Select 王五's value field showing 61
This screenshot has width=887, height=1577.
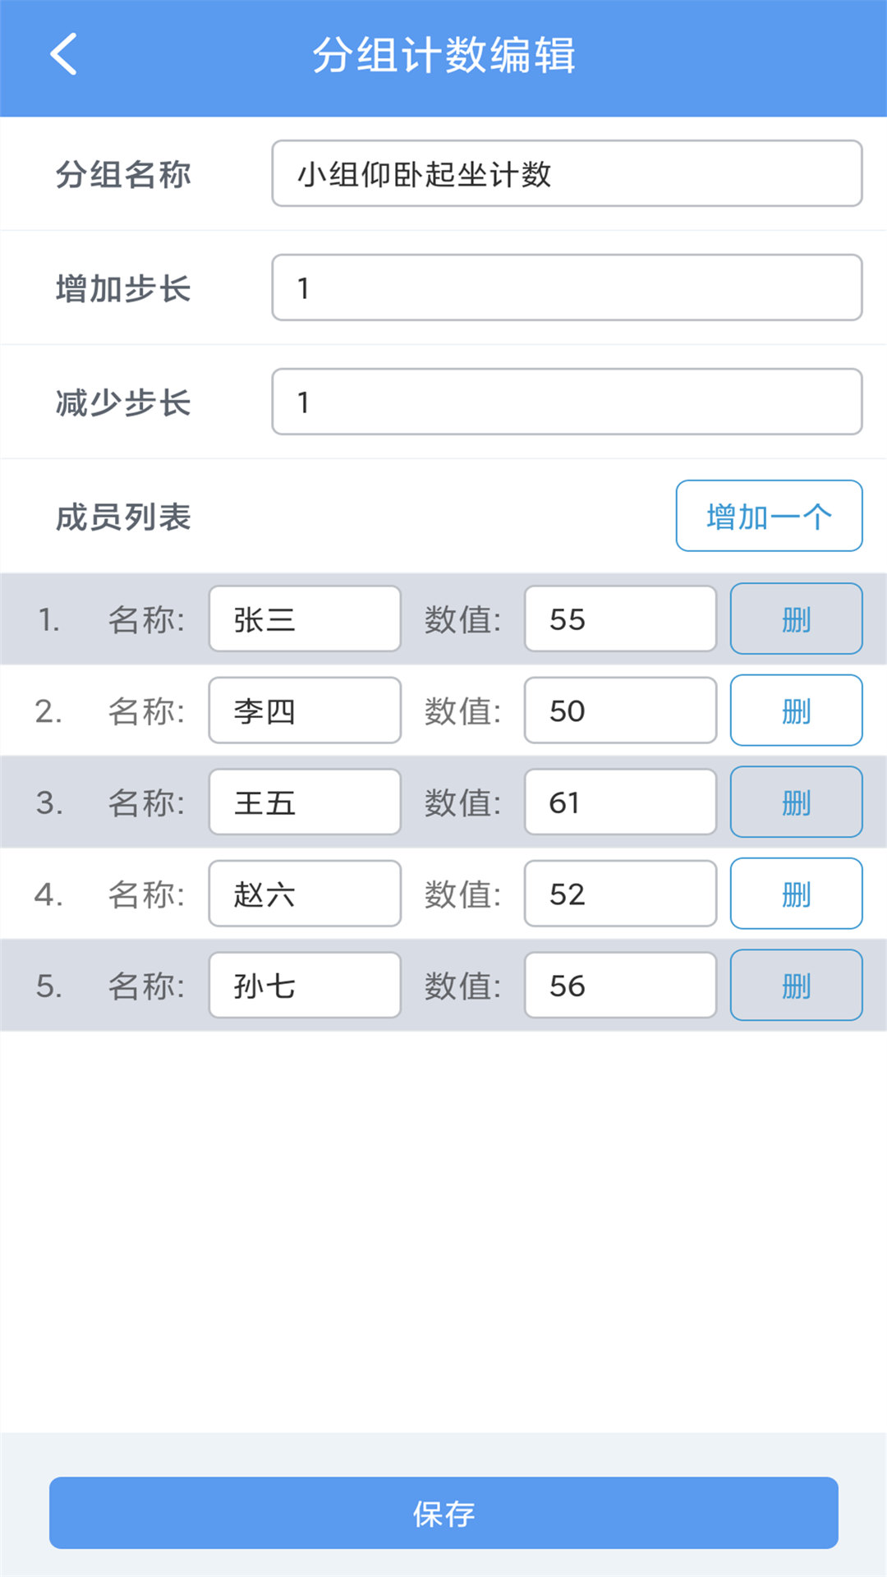[619, 802]
